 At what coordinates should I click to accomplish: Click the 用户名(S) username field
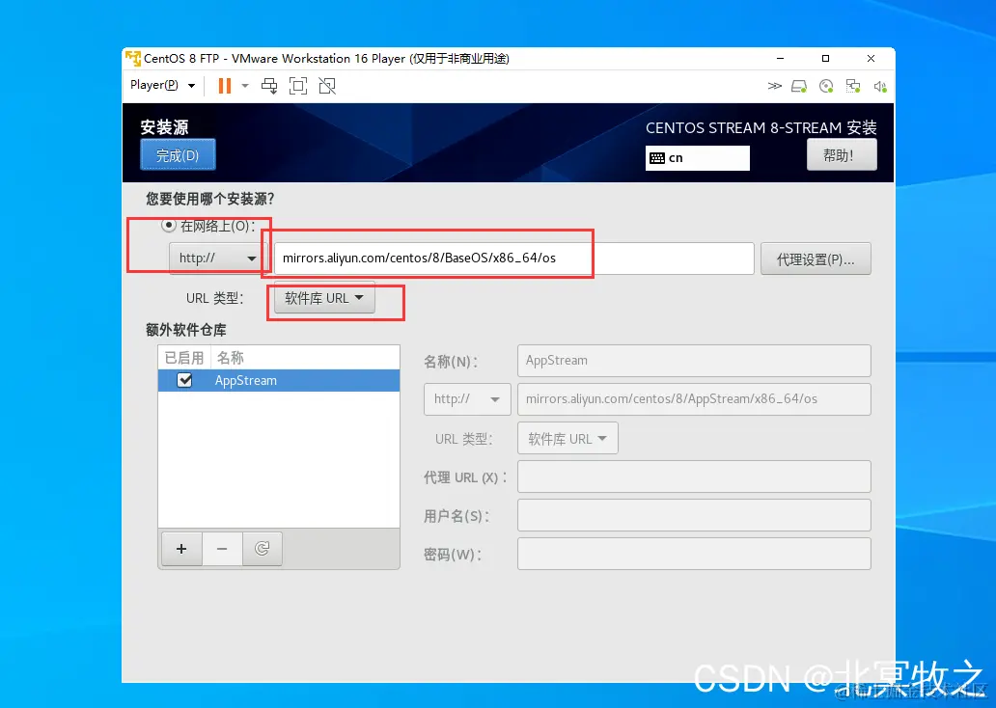[694, 515]
